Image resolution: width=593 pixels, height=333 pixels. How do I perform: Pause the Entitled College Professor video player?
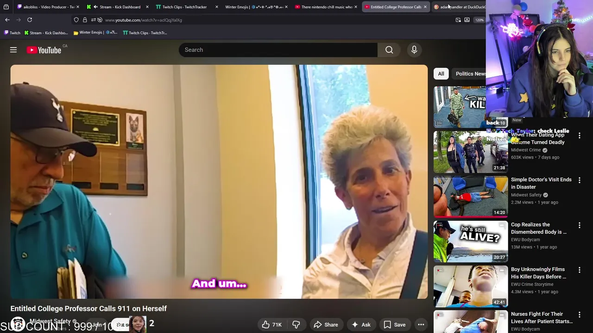[219, 182]
